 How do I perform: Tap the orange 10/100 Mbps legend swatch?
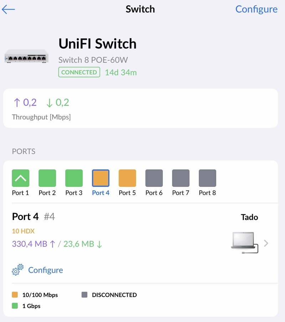pos(15,295)
